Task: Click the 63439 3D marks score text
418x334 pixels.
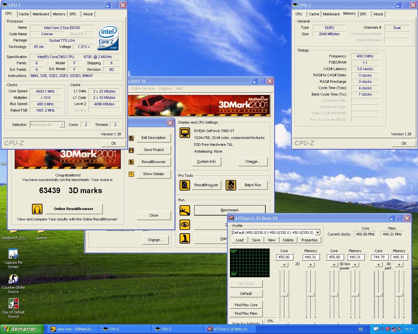Action: pos(71,190)
